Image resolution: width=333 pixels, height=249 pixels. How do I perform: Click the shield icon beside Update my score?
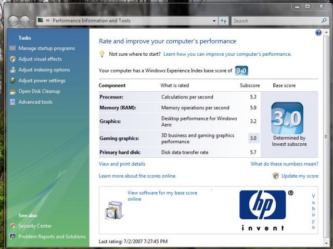(275, 176)
